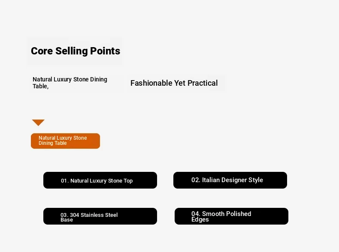Click the orange Natural Luxury Stone Dining Table button

point(65,141)
